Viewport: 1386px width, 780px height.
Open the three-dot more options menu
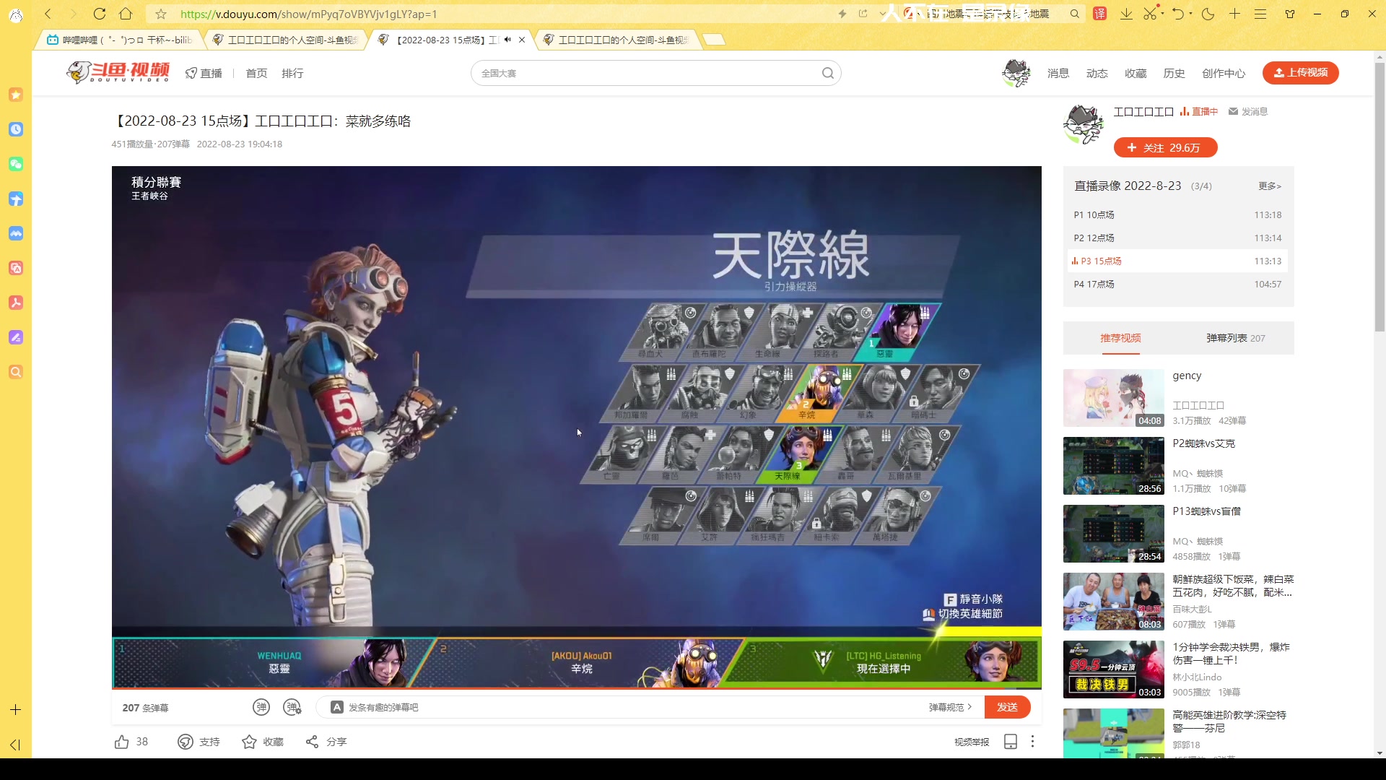[x=1032, y=742]
